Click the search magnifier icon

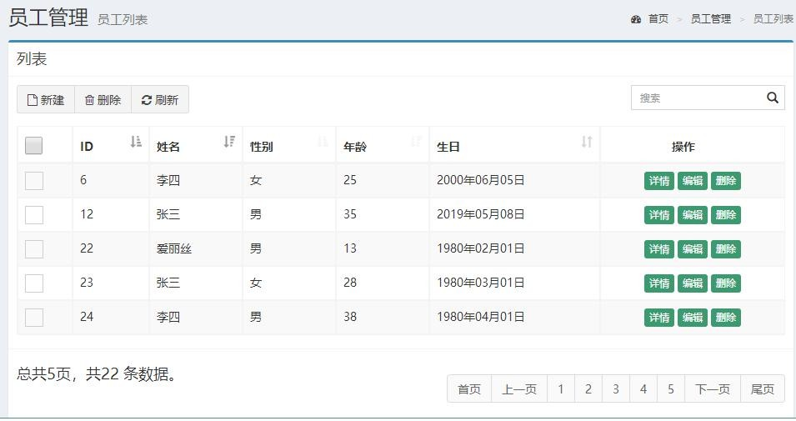click(772, 98)
